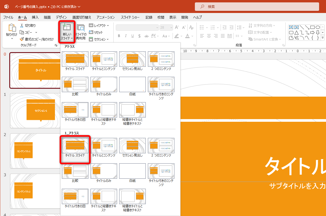Open the Reuse Slides button
This screenshot has height=216, width=326.
point(81,32)
